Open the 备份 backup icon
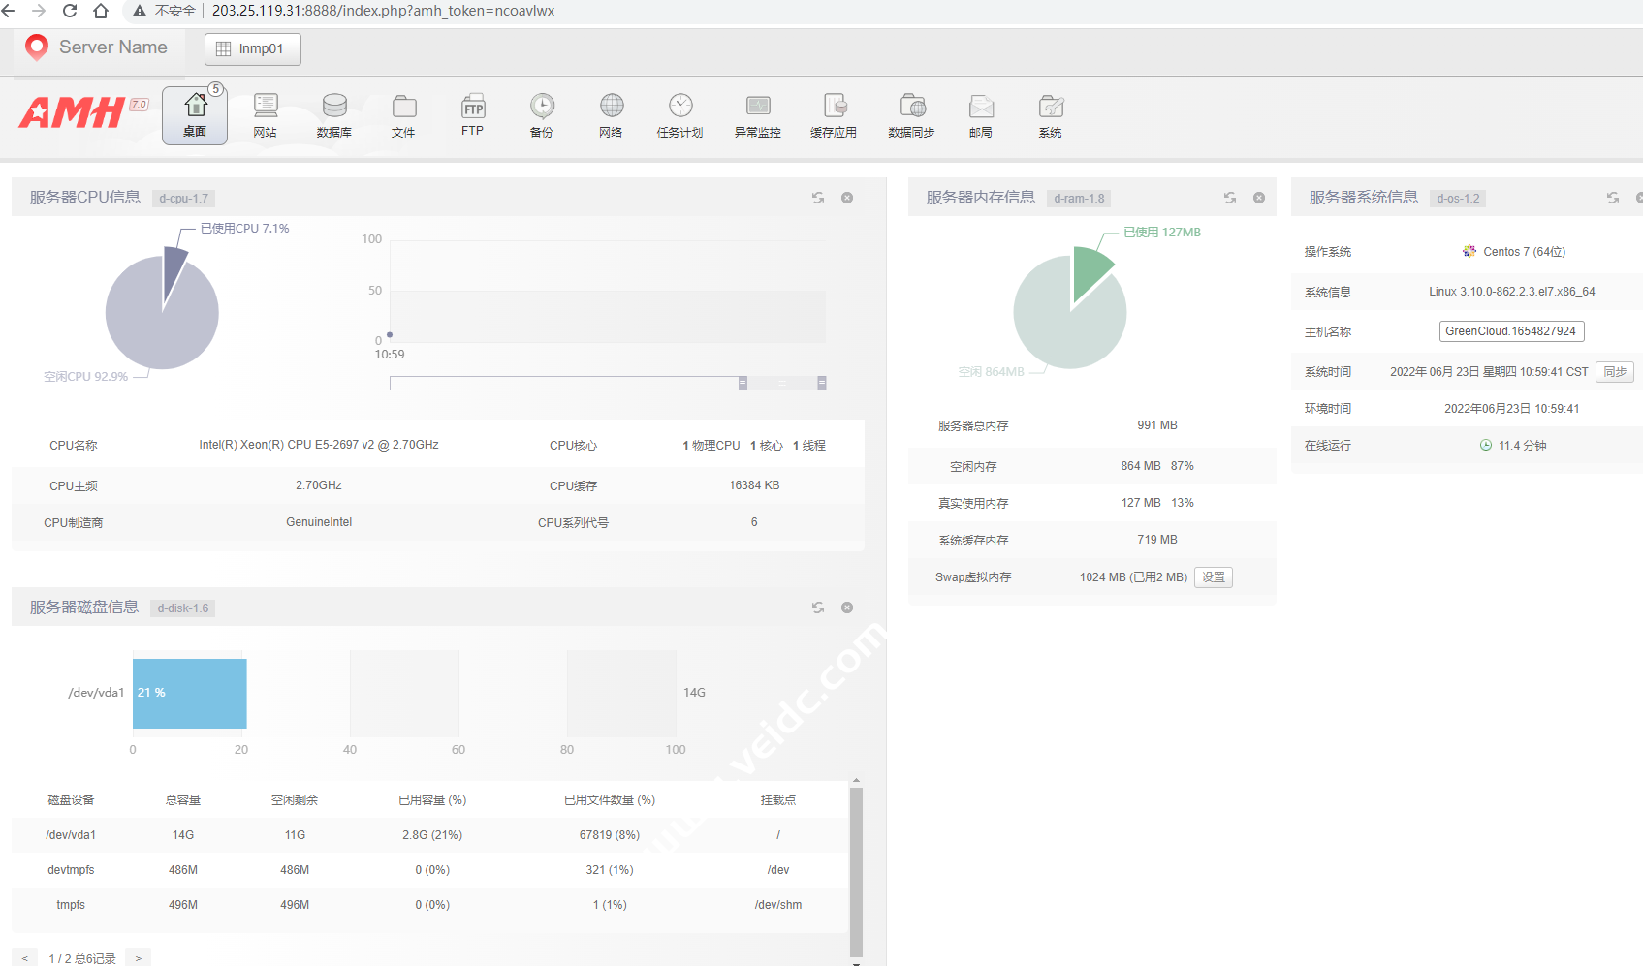 [542, 114]
